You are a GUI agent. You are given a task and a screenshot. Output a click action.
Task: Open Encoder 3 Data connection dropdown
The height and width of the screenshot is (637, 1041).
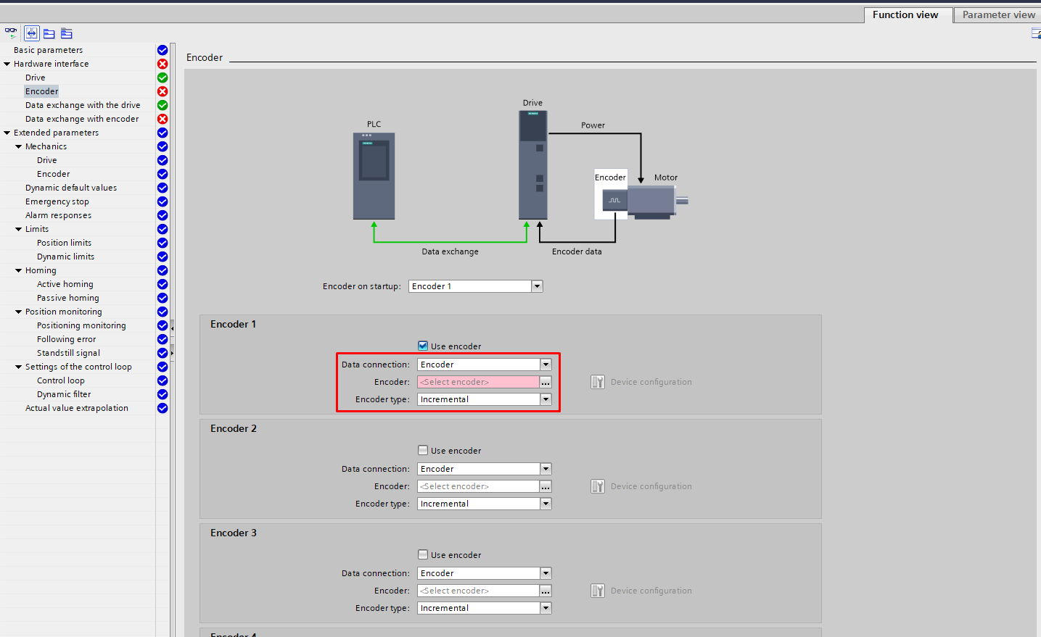(546, 573)
